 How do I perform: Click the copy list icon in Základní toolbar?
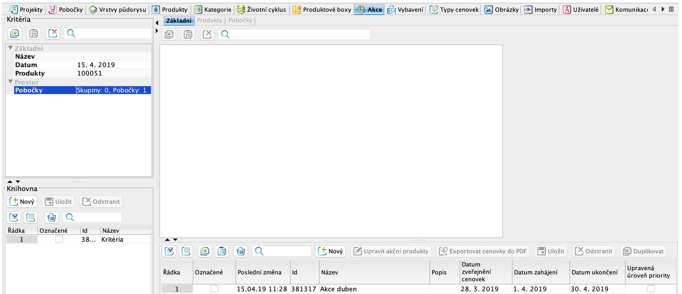188,35
